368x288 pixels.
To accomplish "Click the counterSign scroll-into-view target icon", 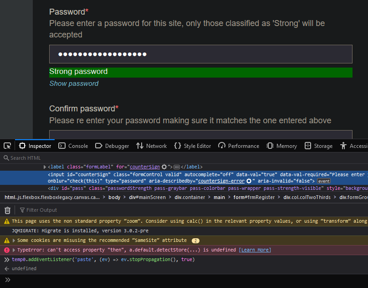I will [x=164, y=167].
